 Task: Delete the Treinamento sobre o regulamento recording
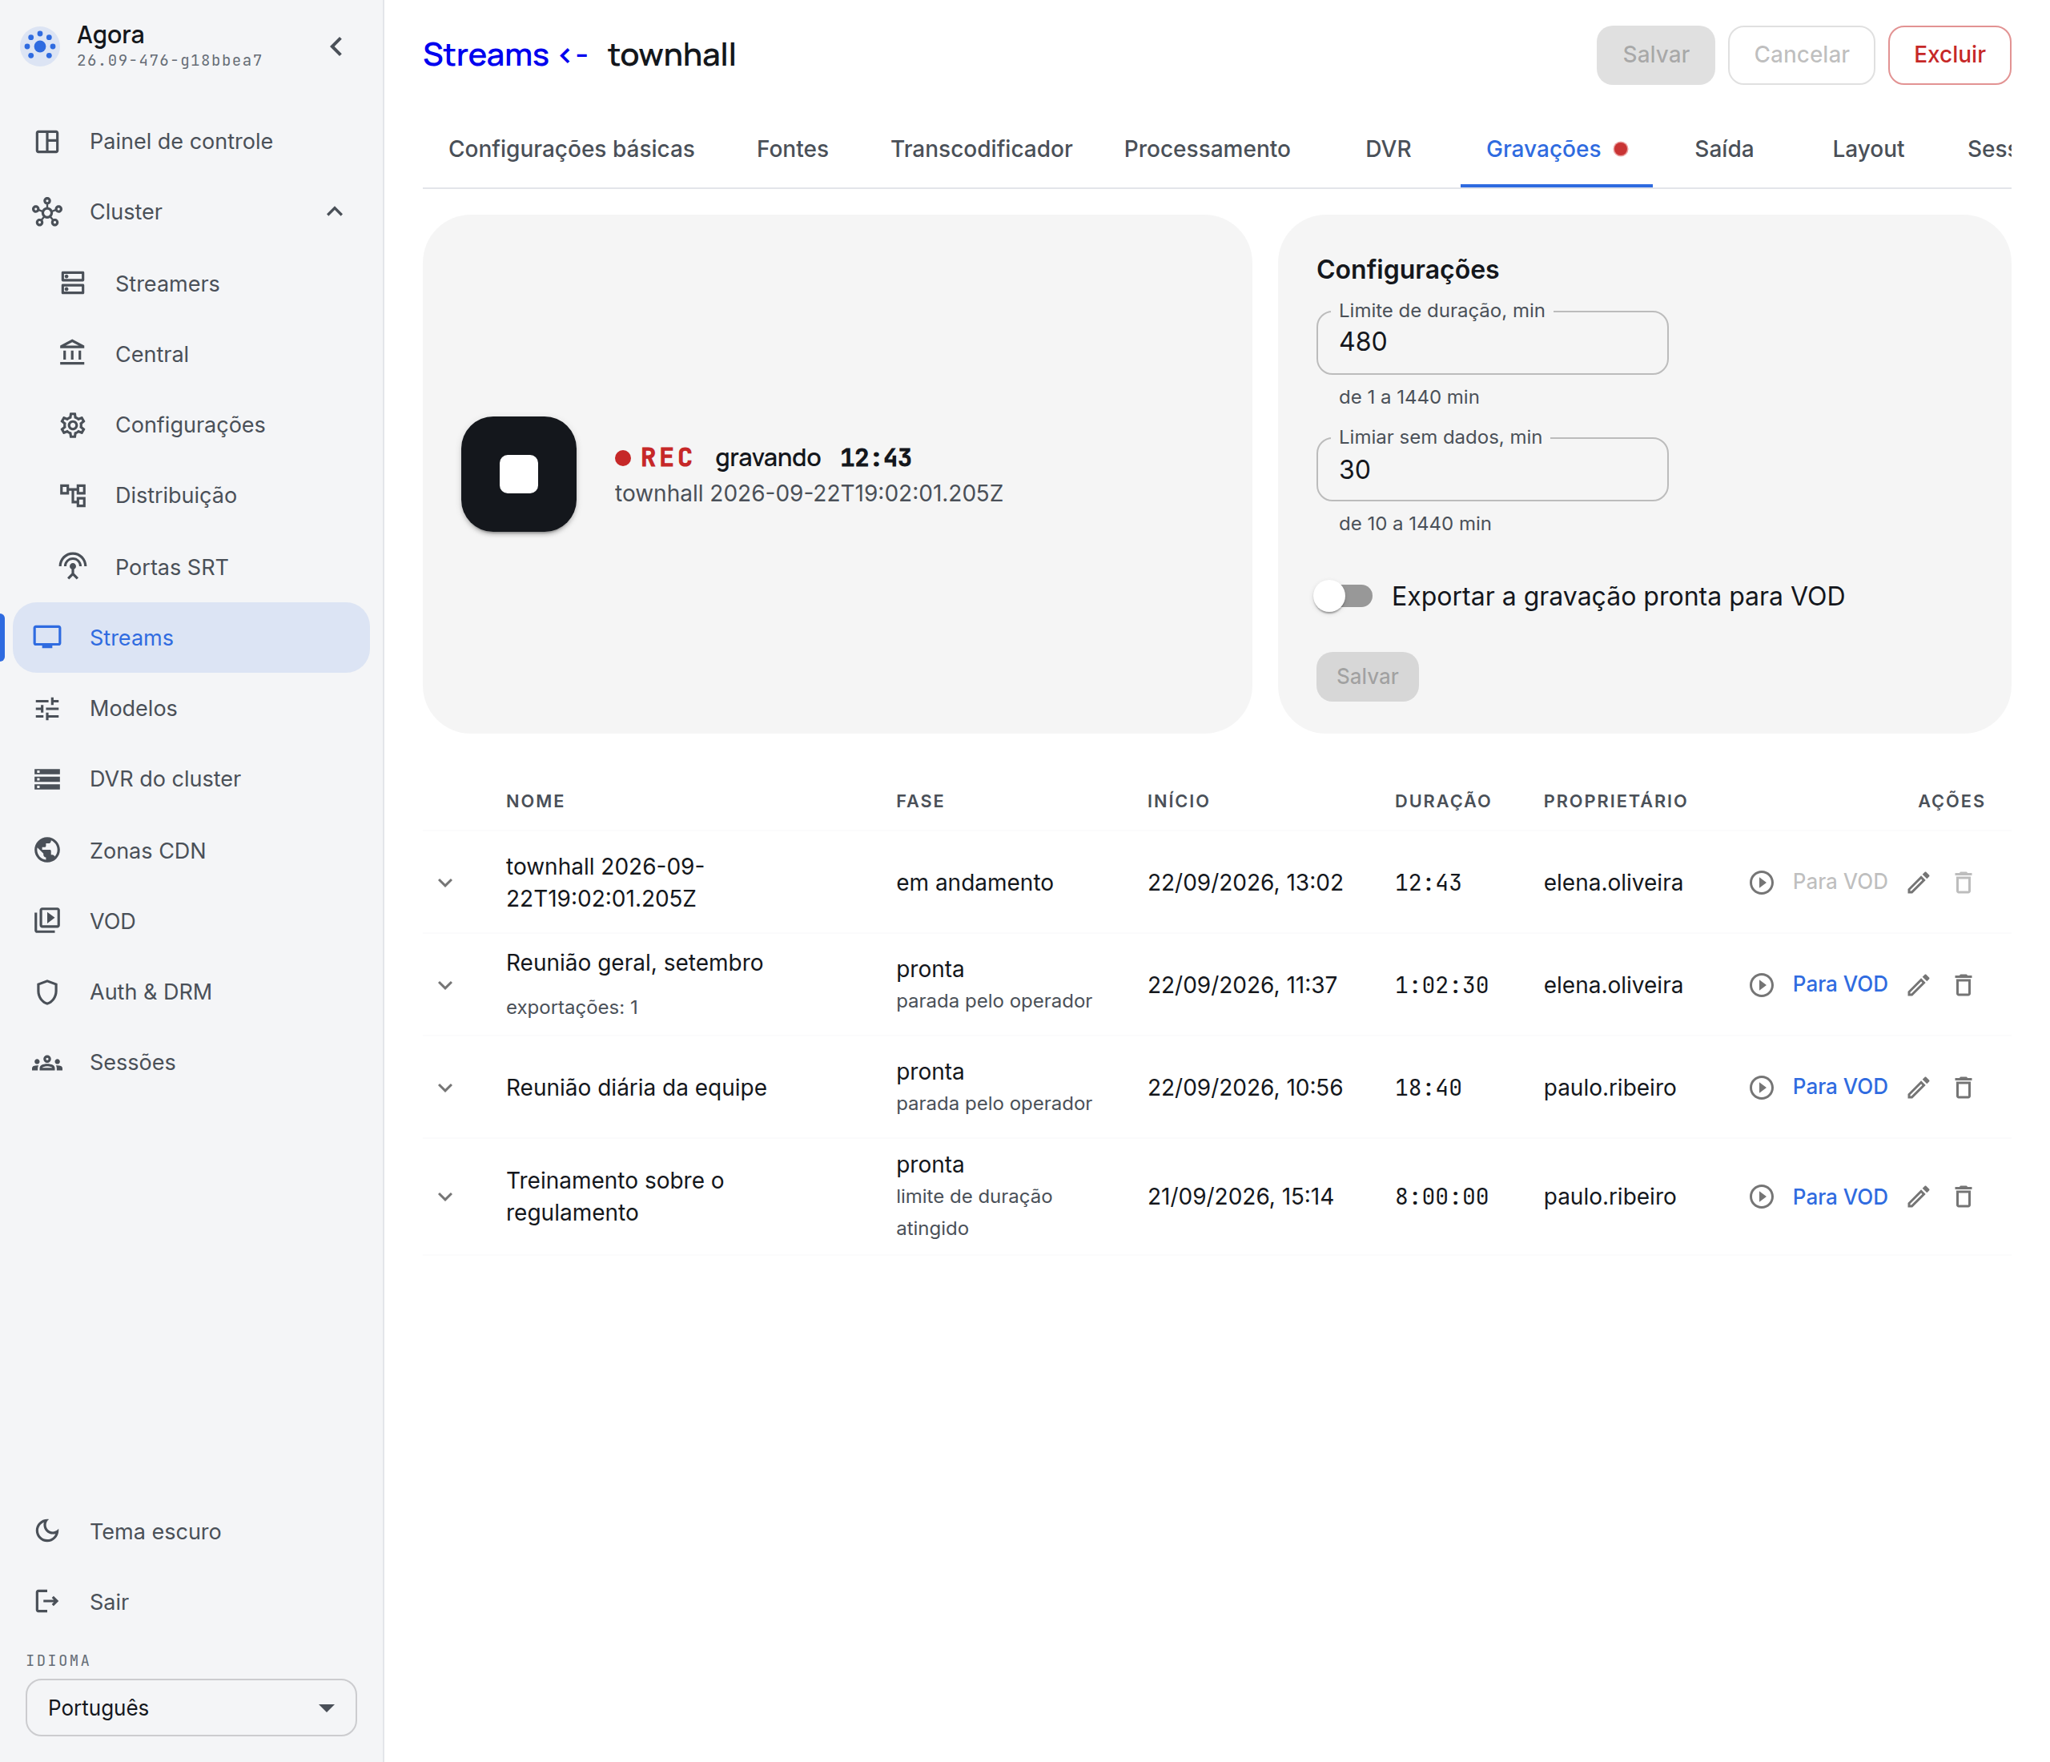click(x=1963, y=1197)
